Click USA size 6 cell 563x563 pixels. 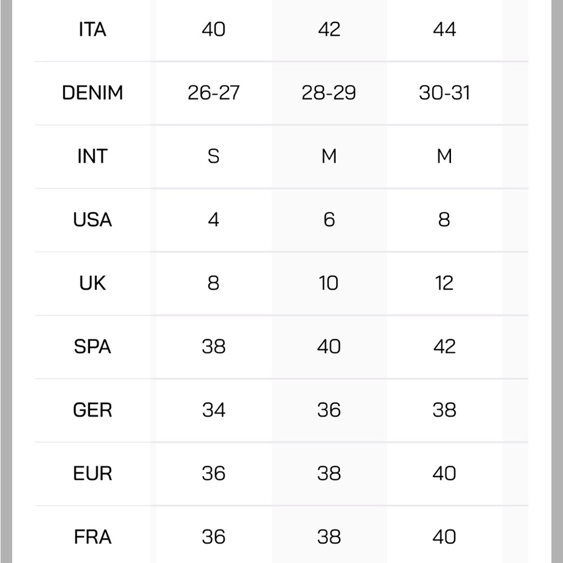[329, 220]
